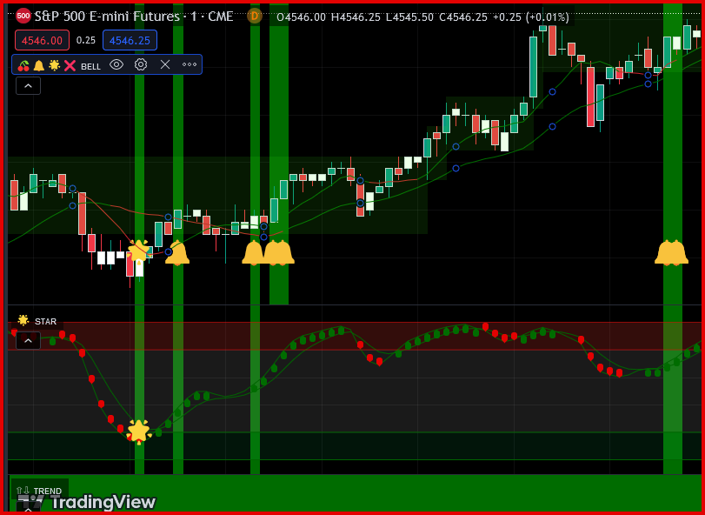705x515 pixels.
Task: Click the 0.25 spread value
Action: [x=86, y=40]
